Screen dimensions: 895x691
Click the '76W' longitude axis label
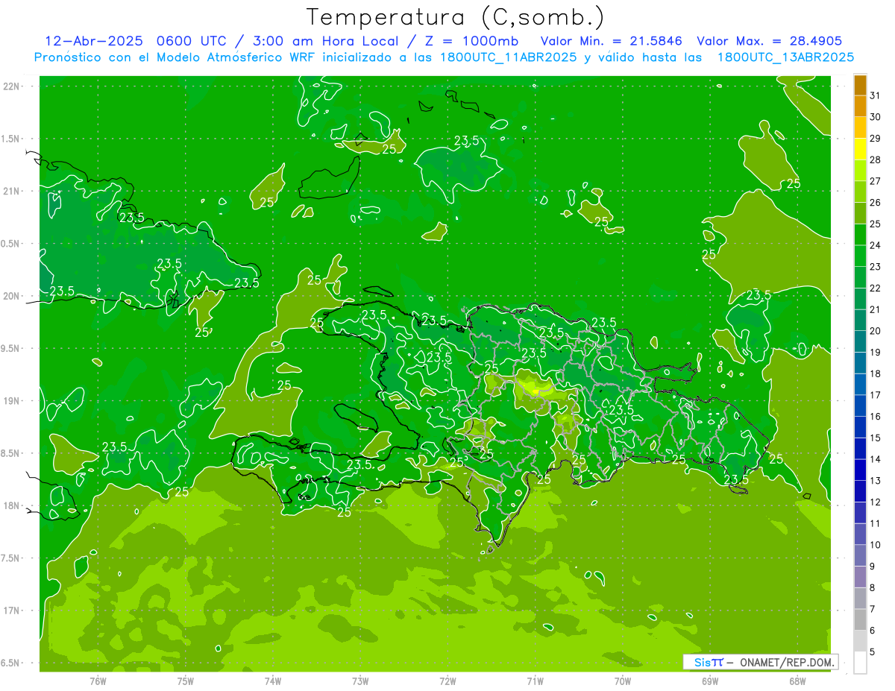[x=98, y=681]
